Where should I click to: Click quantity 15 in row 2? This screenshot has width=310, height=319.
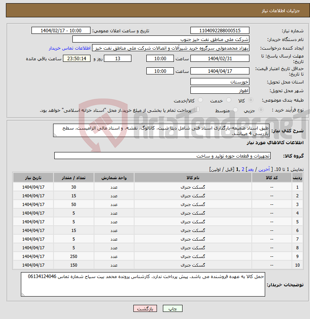(x=74, y=196)
